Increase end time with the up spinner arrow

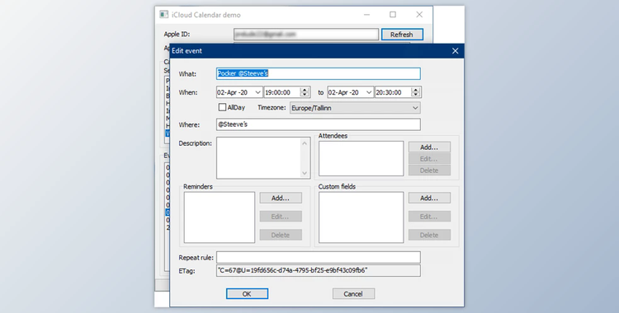[x=415, y=90]
